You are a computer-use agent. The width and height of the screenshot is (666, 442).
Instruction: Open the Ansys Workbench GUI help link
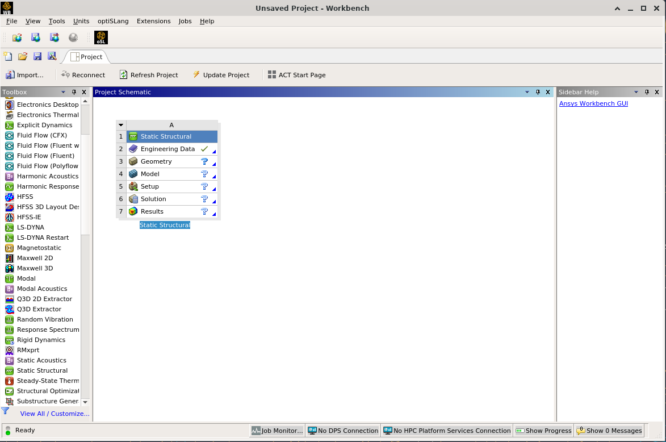pos(593,103)
